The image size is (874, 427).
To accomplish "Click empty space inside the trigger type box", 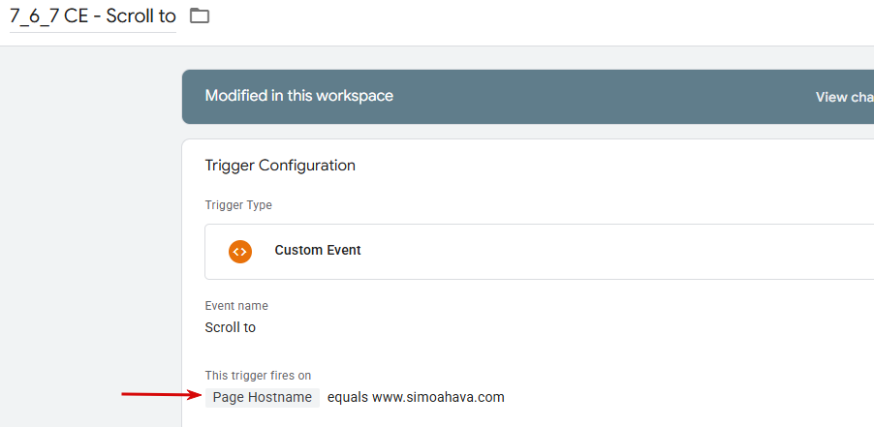I will click(x=601, y=252).
